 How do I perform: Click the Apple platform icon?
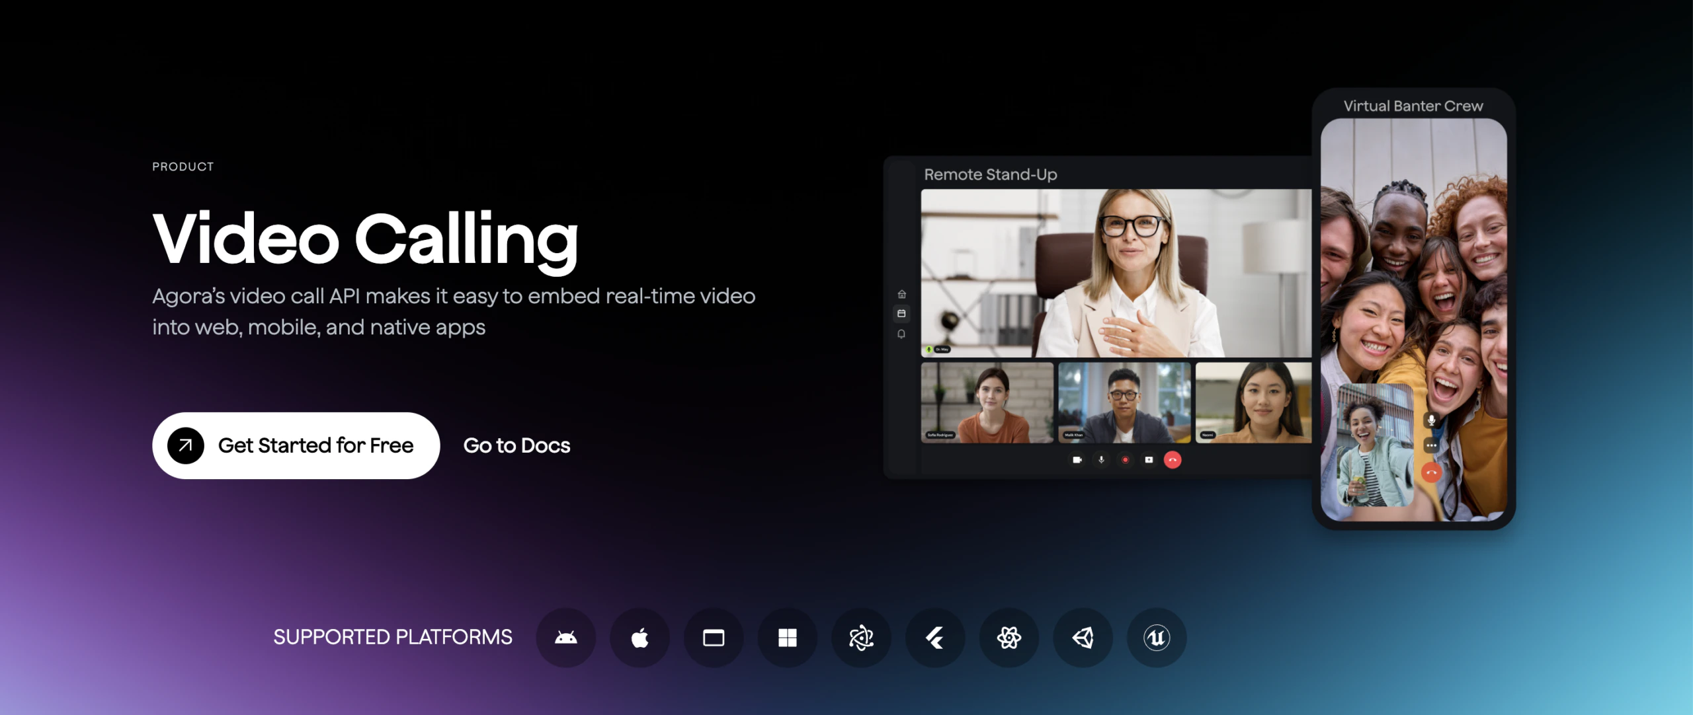640,638
